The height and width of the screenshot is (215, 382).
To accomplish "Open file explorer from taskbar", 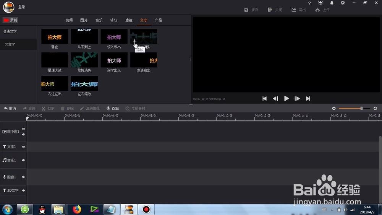I will [58, 209].
